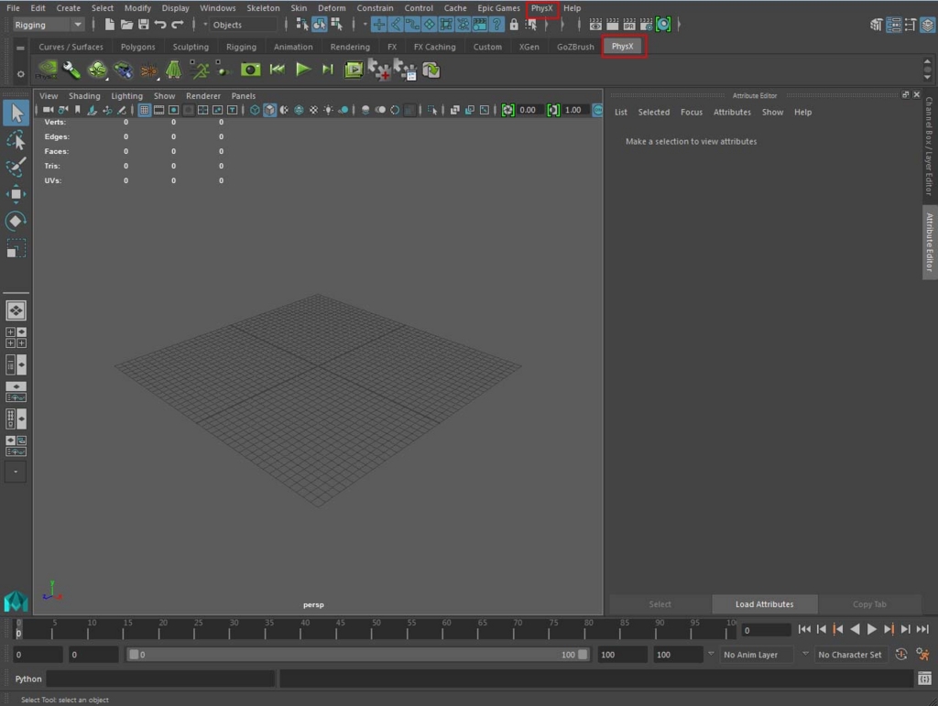Click the green camera shelf icon

pos(251,70)
